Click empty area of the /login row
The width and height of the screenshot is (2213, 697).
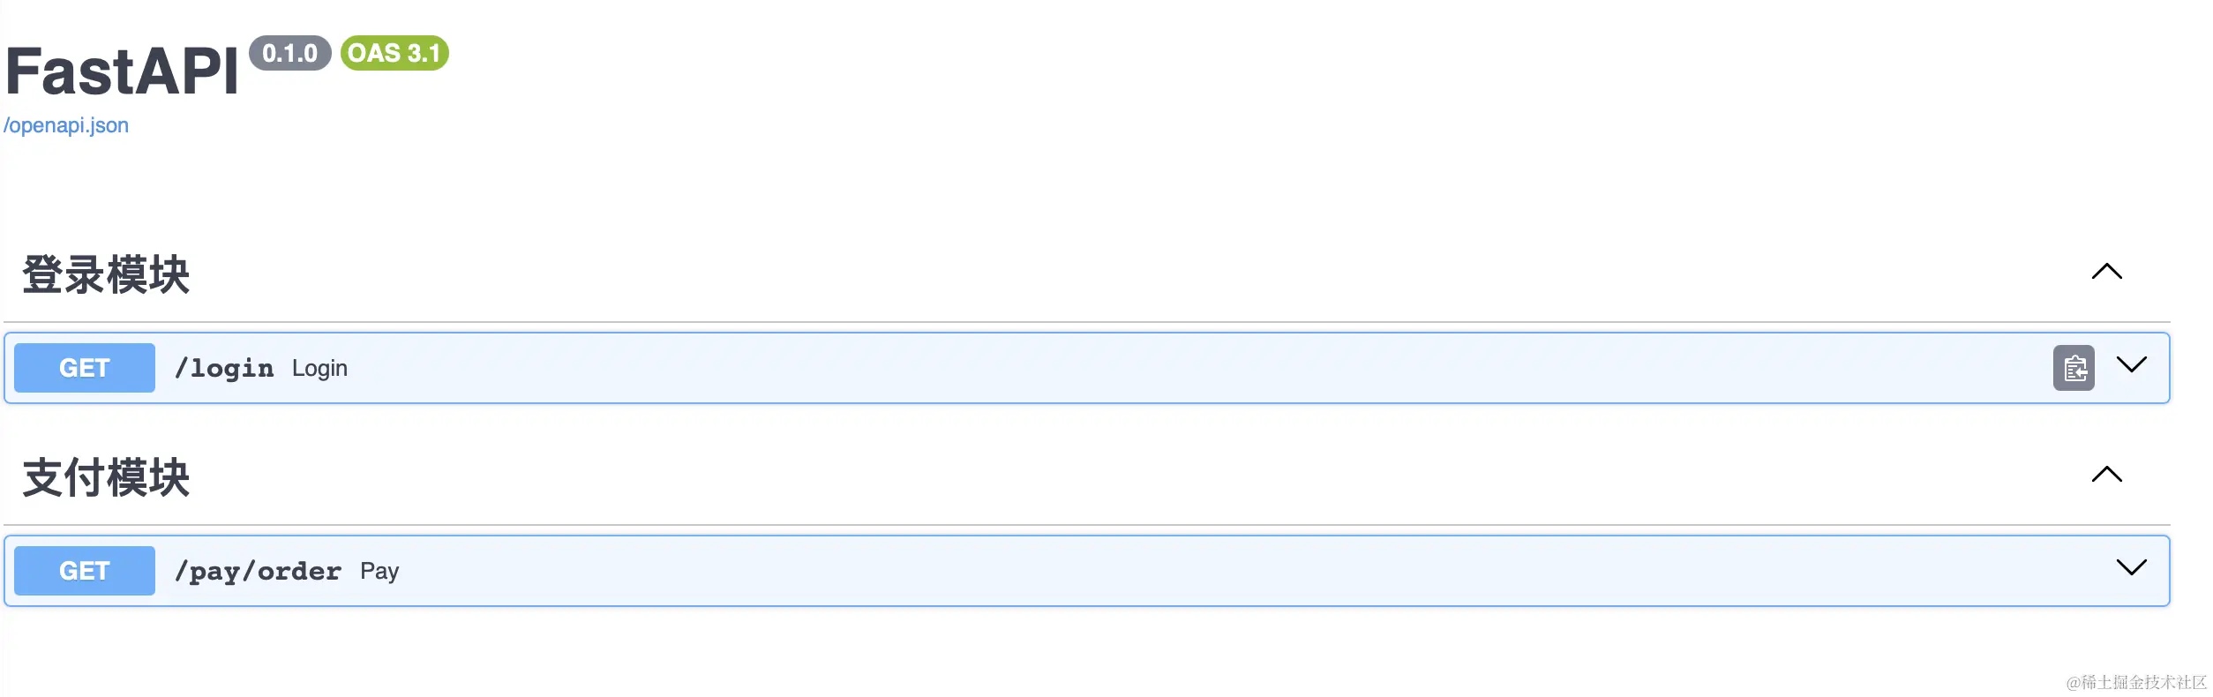pyautogui.click(x=1147, y=368)
